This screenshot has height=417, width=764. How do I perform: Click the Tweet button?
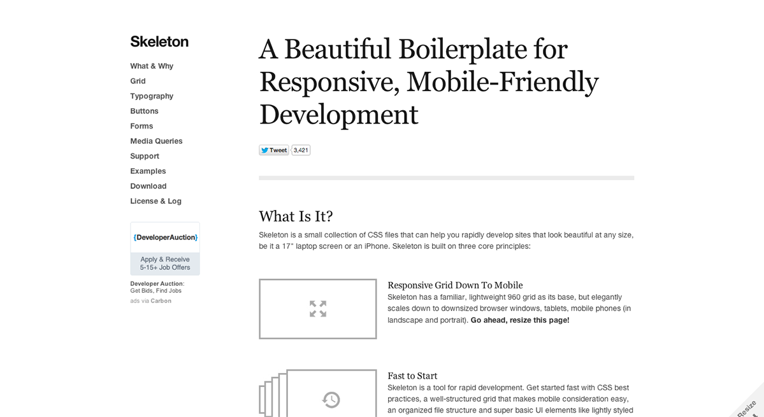click(x=274, y=150)
